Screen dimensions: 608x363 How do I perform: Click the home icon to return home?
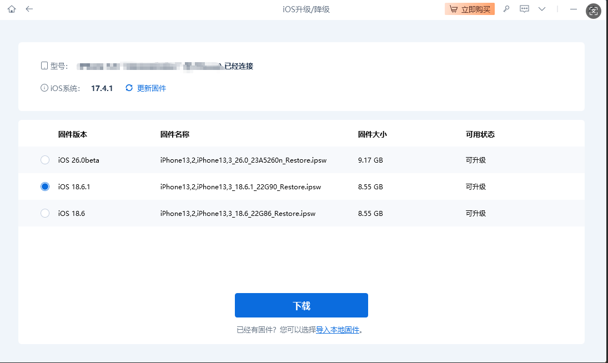click(x=11, y=9)
